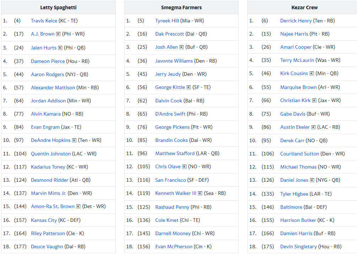Click the keeper icon beside Josh Allen
357x255 pixels.
182,47
